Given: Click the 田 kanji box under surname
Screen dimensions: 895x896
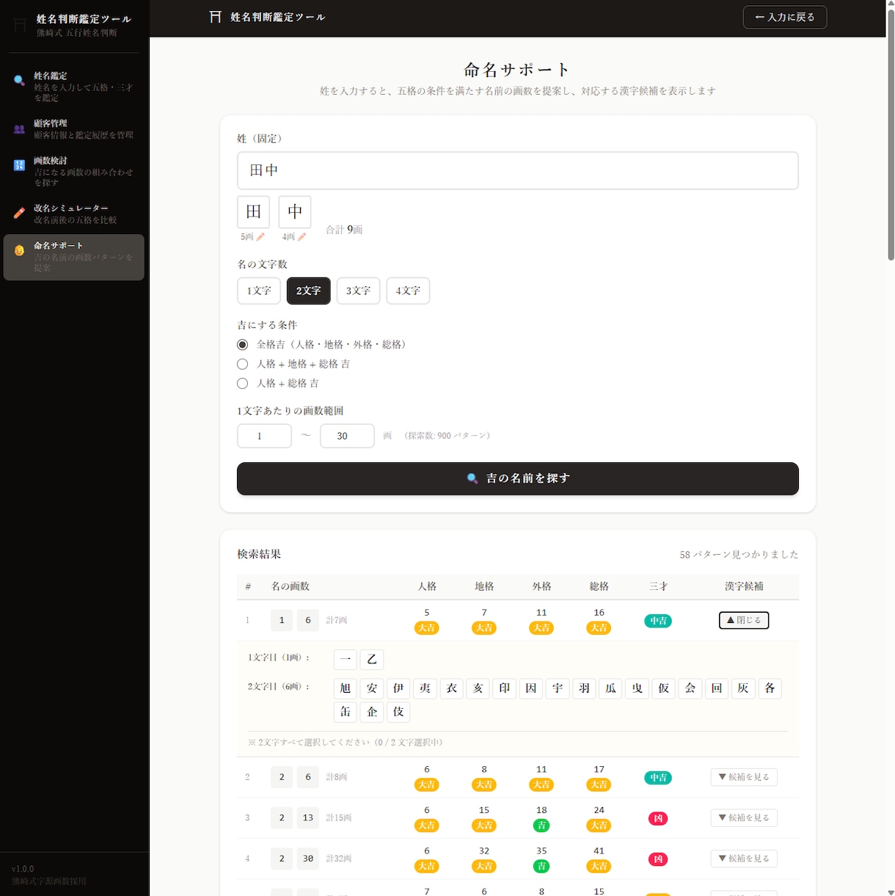Looking at the screenshot, I should point(254,212).
